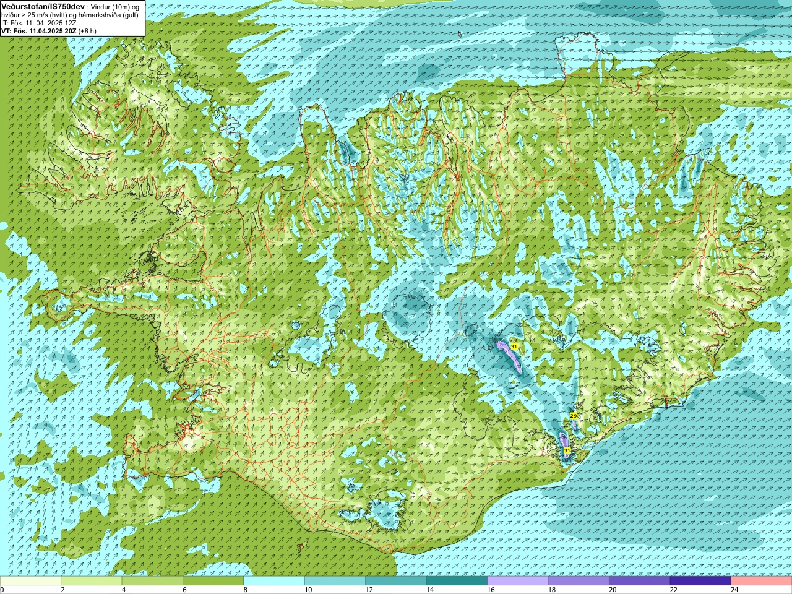Pick the dark teal 14–16 m/s legend swatch
This screenshot has width=792, height=594.
coord(457,581)
